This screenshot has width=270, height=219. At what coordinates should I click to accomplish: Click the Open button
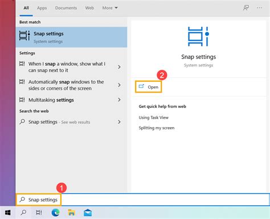click(149, 87)
